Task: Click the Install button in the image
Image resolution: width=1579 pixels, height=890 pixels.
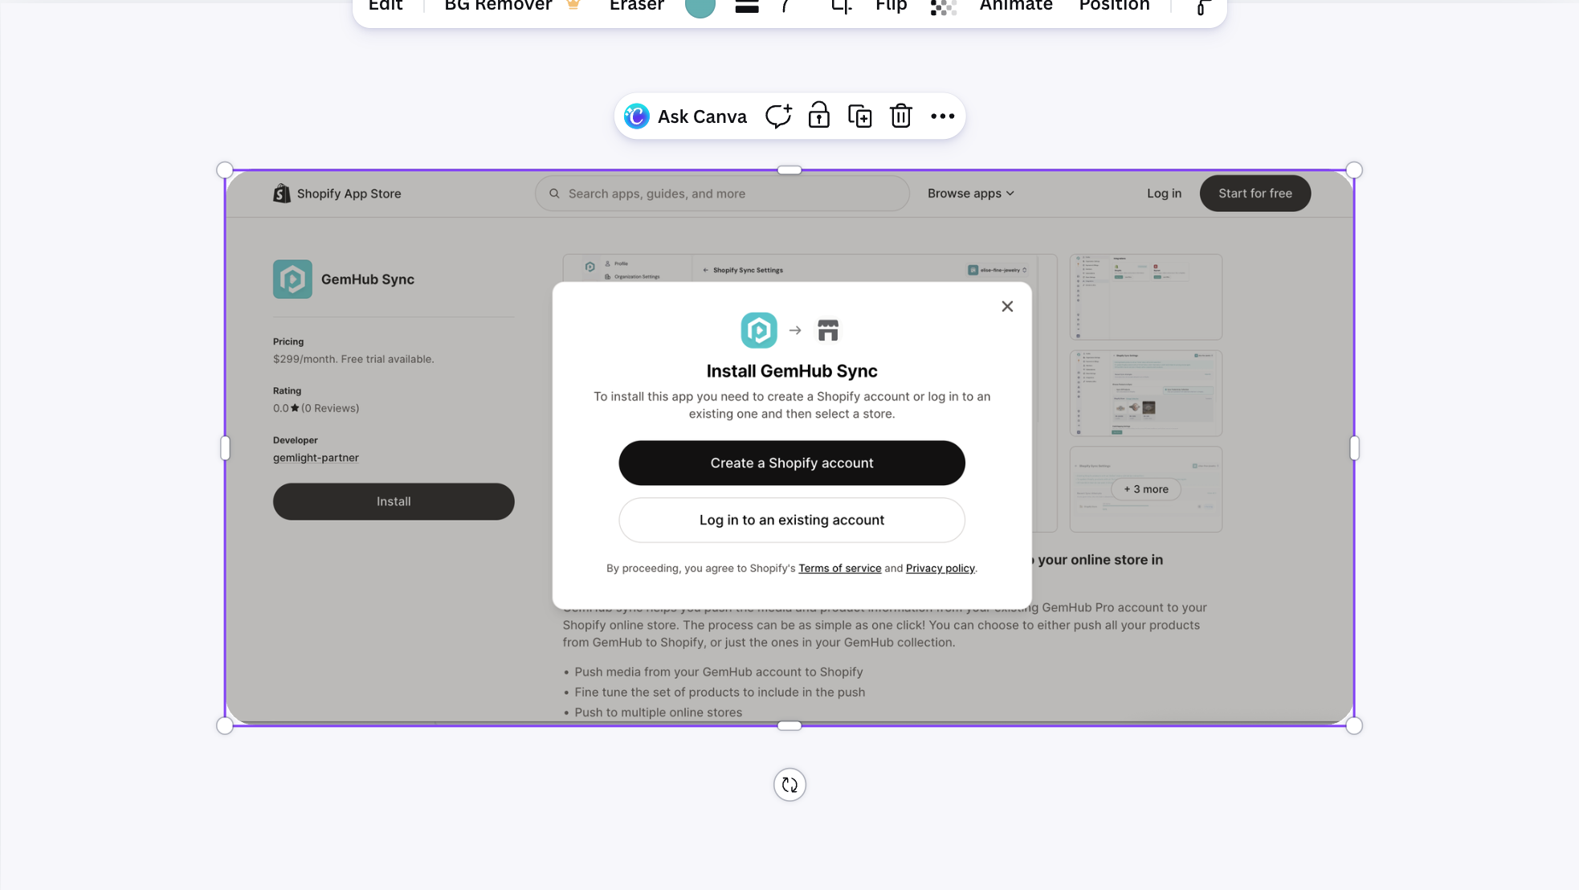Action: click(x=394, y=501)
